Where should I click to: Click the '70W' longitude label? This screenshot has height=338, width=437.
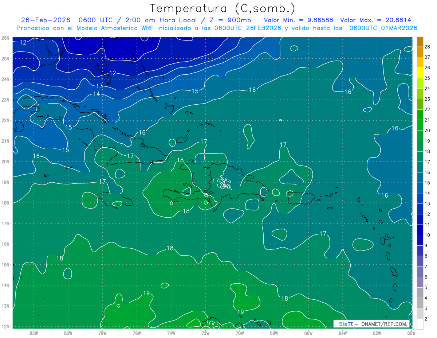240,333
